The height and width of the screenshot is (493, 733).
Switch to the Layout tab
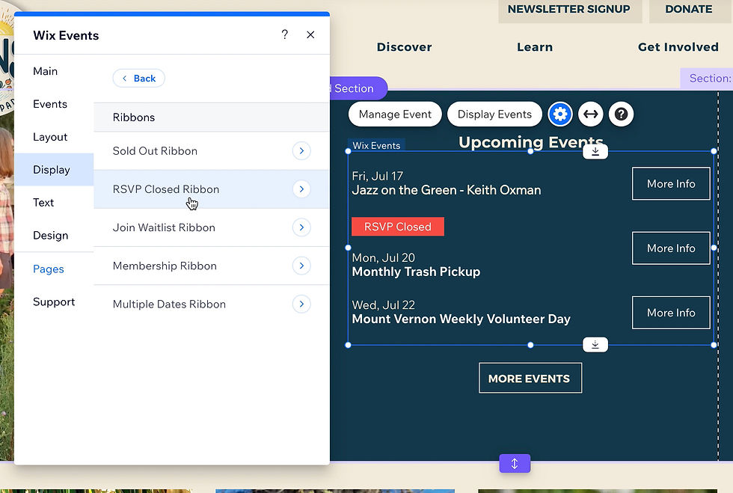(50, 137)
